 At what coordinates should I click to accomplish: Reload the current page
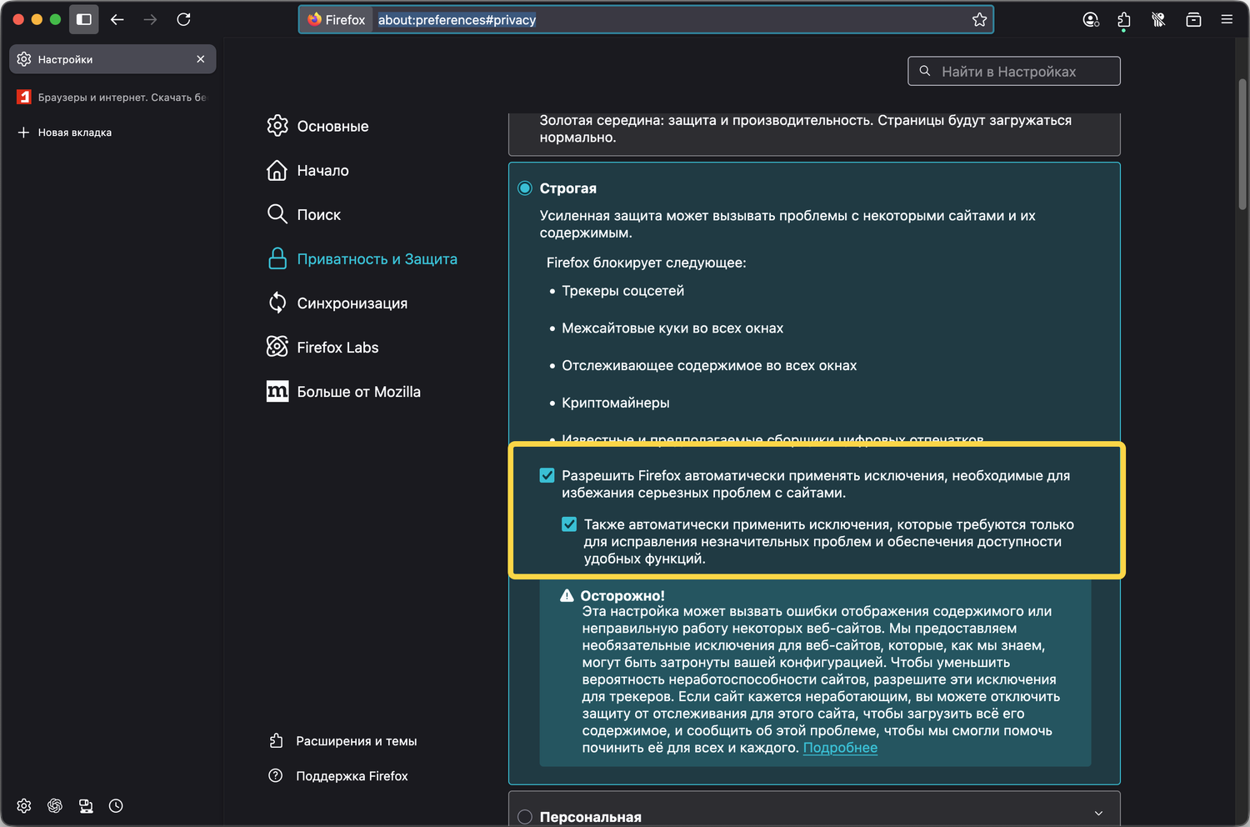(x=184, y=20)
